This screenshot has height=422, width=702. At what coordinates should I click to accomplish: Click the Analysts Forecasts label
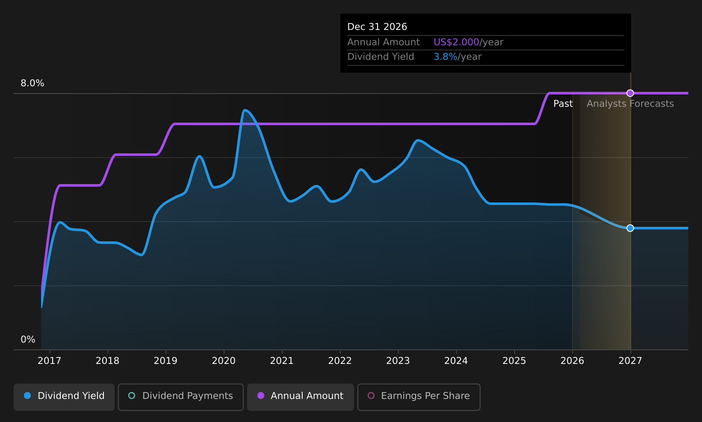tap(630, 104)
